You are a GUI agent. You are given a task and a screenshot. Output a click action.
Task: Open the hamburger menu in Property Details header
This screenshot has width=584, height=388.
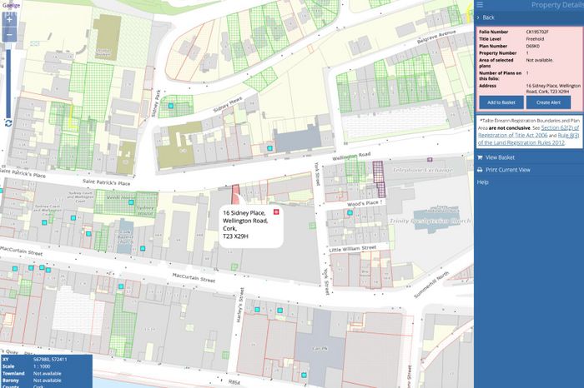tap(480, 5)
